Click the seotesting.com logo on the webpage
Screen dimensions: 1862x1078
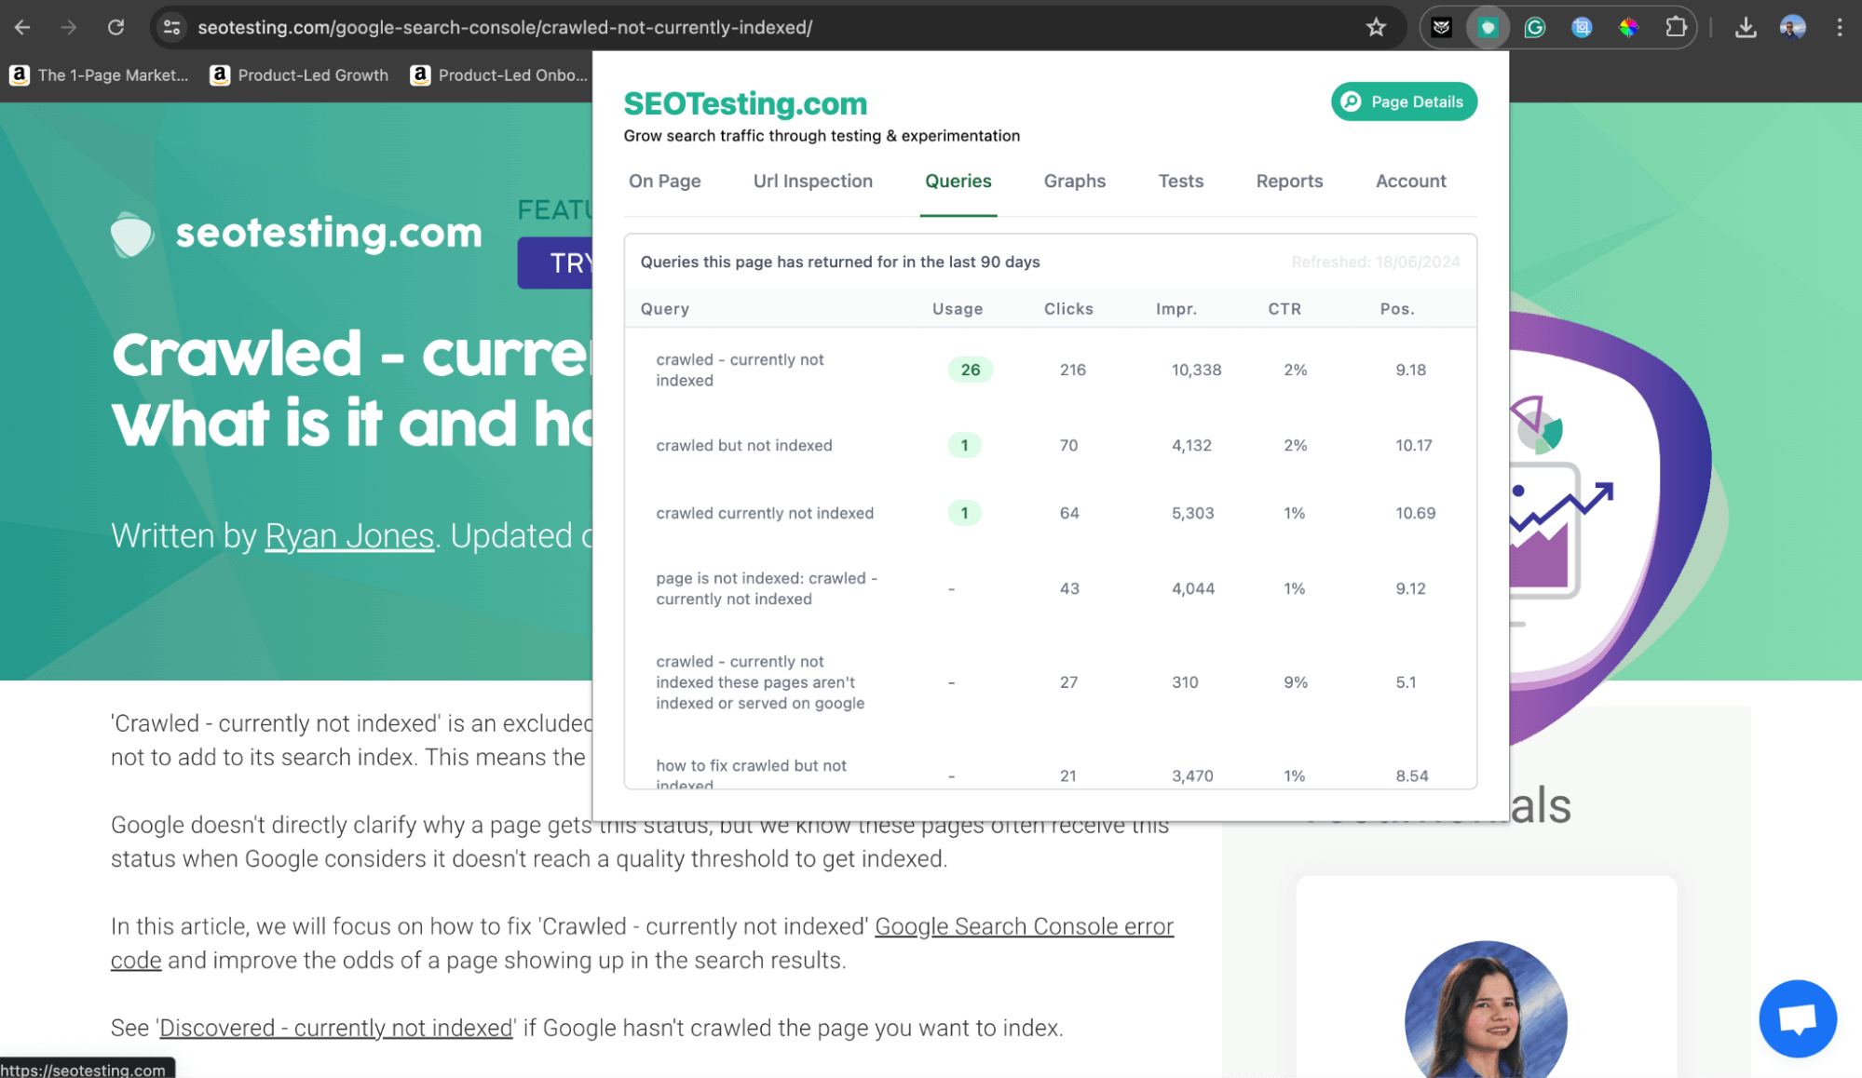[x=296, y=233]
